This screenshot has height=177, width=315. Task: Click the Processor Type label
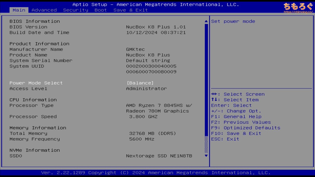32,105
